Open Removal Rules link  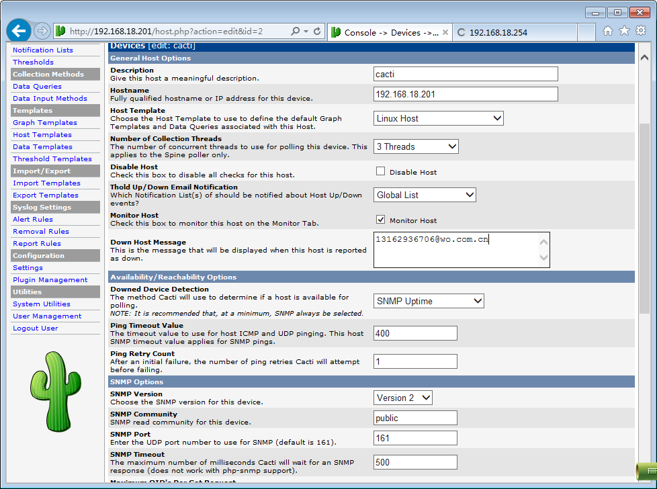(41, 232)
